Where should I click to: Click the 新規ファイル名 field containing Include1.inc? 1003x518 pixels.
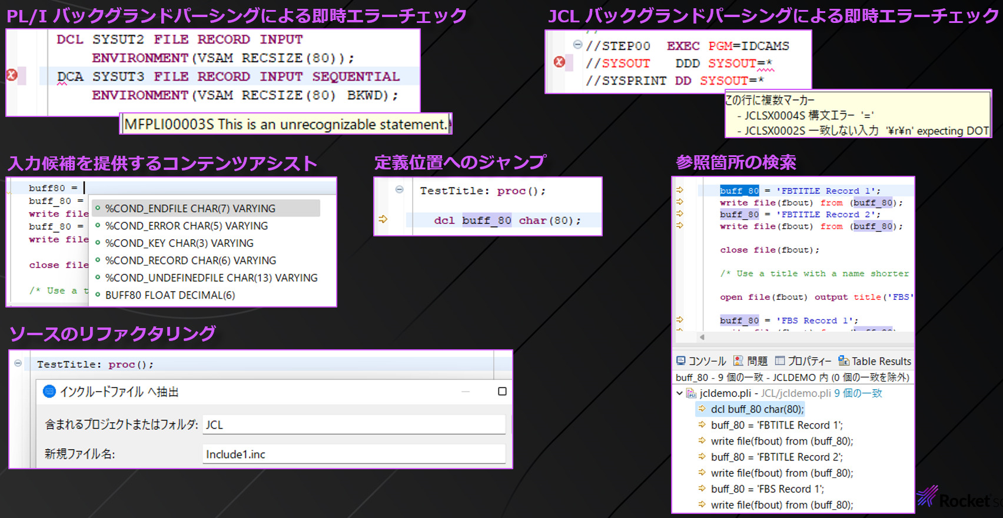tap(353, 454)
